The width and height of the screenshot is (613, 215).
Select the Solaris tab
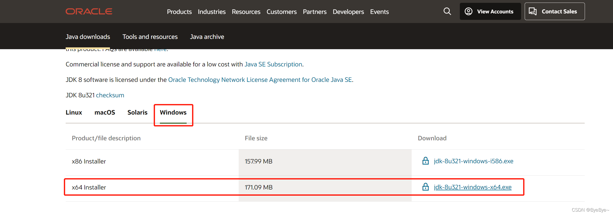137,113
